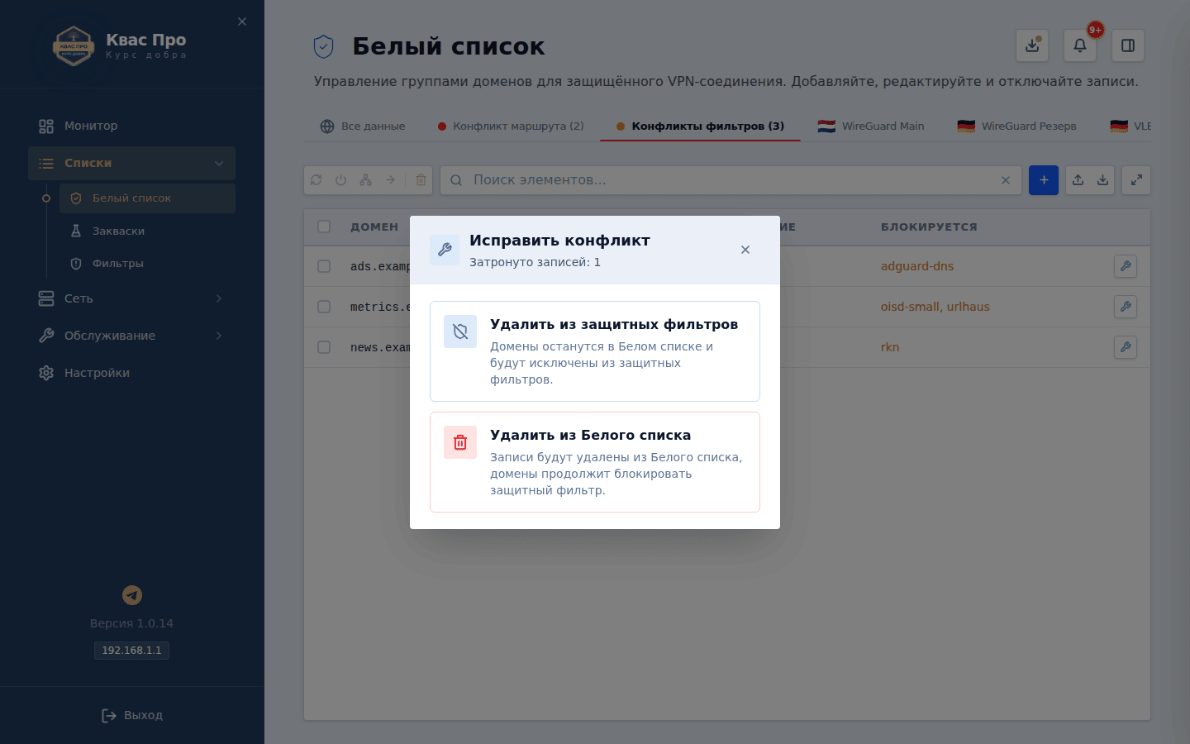Screen dimensions: 1190x744
Task: Collapse the Списки sidebar section chevron
Action: click(x=219, y=163)
